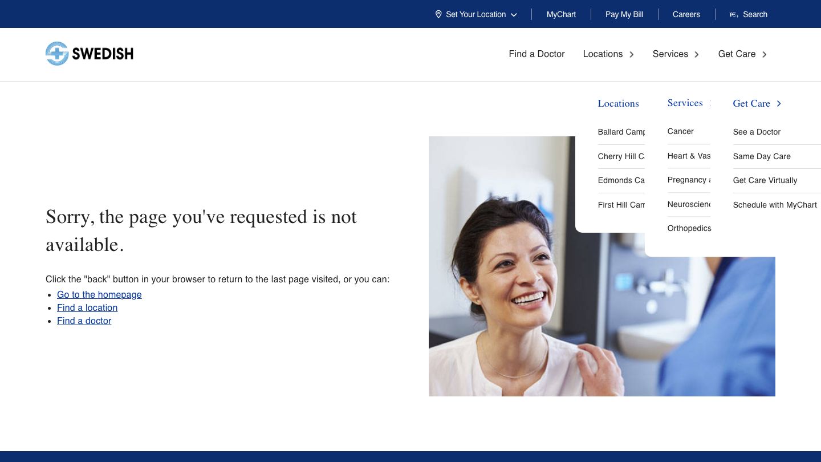Image resolution: width=821 pixels, height=462 pixels.
Task: Expand the Locations menu chevron in header
Action: click(x=632, y=54)
